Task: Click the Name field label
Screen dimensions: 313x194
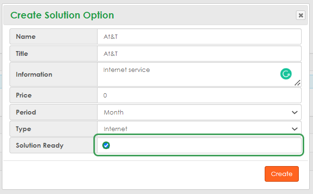Action: [26, 36]
